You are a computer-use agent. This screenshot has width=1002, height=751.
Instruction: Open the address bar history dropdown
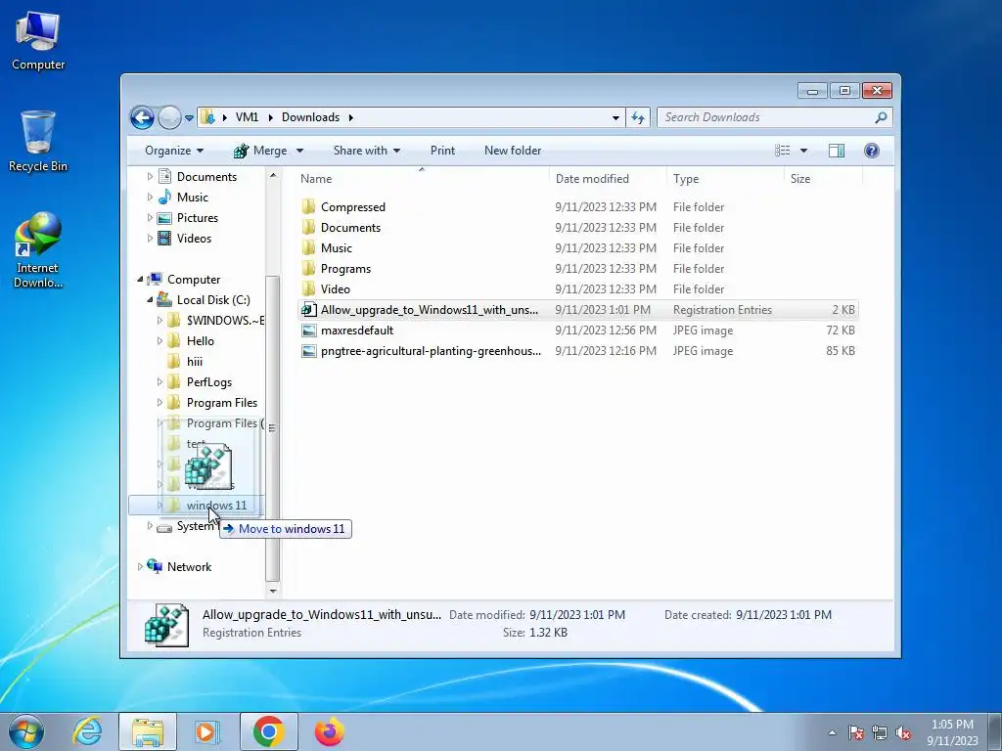click(x=615, y=117)
